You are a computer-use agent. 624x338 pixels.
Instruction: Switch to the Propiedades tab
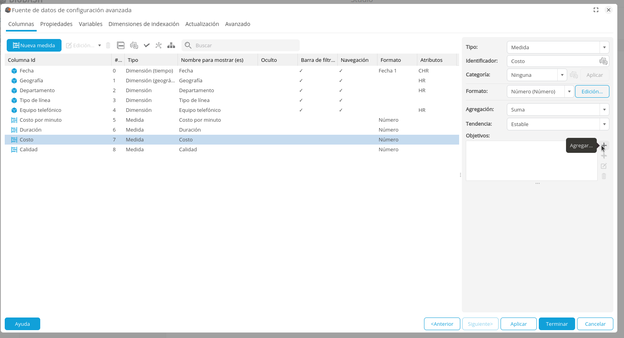coord(56,24)
